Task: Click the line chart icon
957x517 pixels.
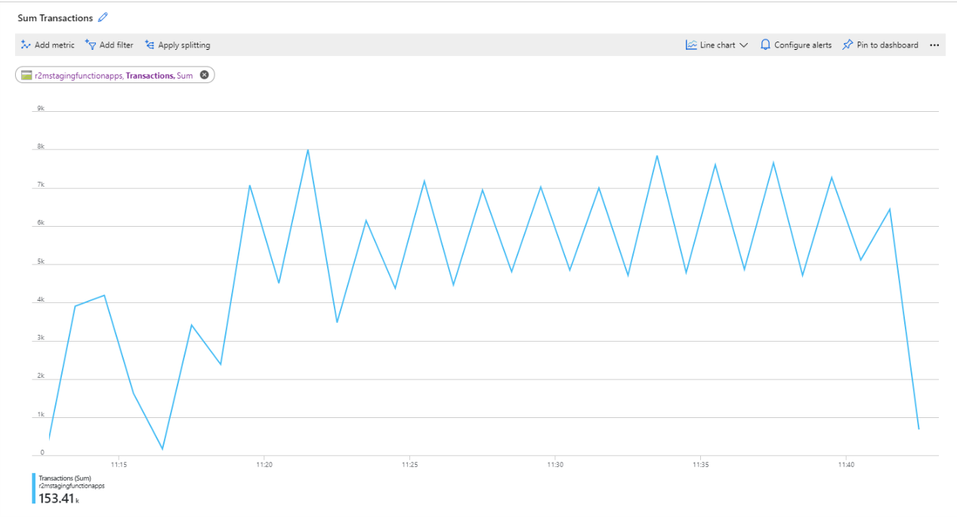Action: [x=691, y=45]
